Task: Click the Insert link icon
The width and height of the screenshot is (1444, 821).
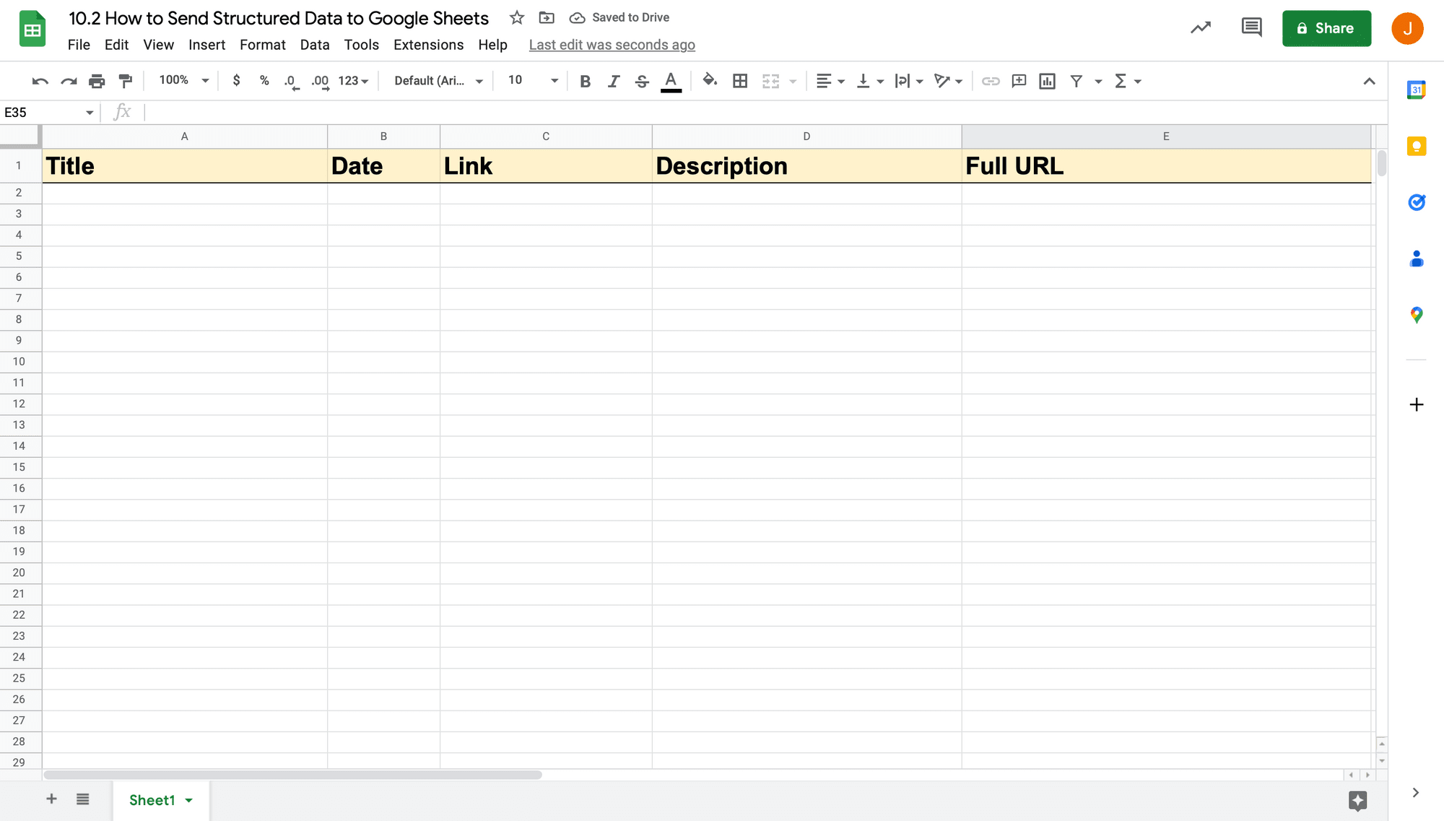Action: click(x=991, y=81)
